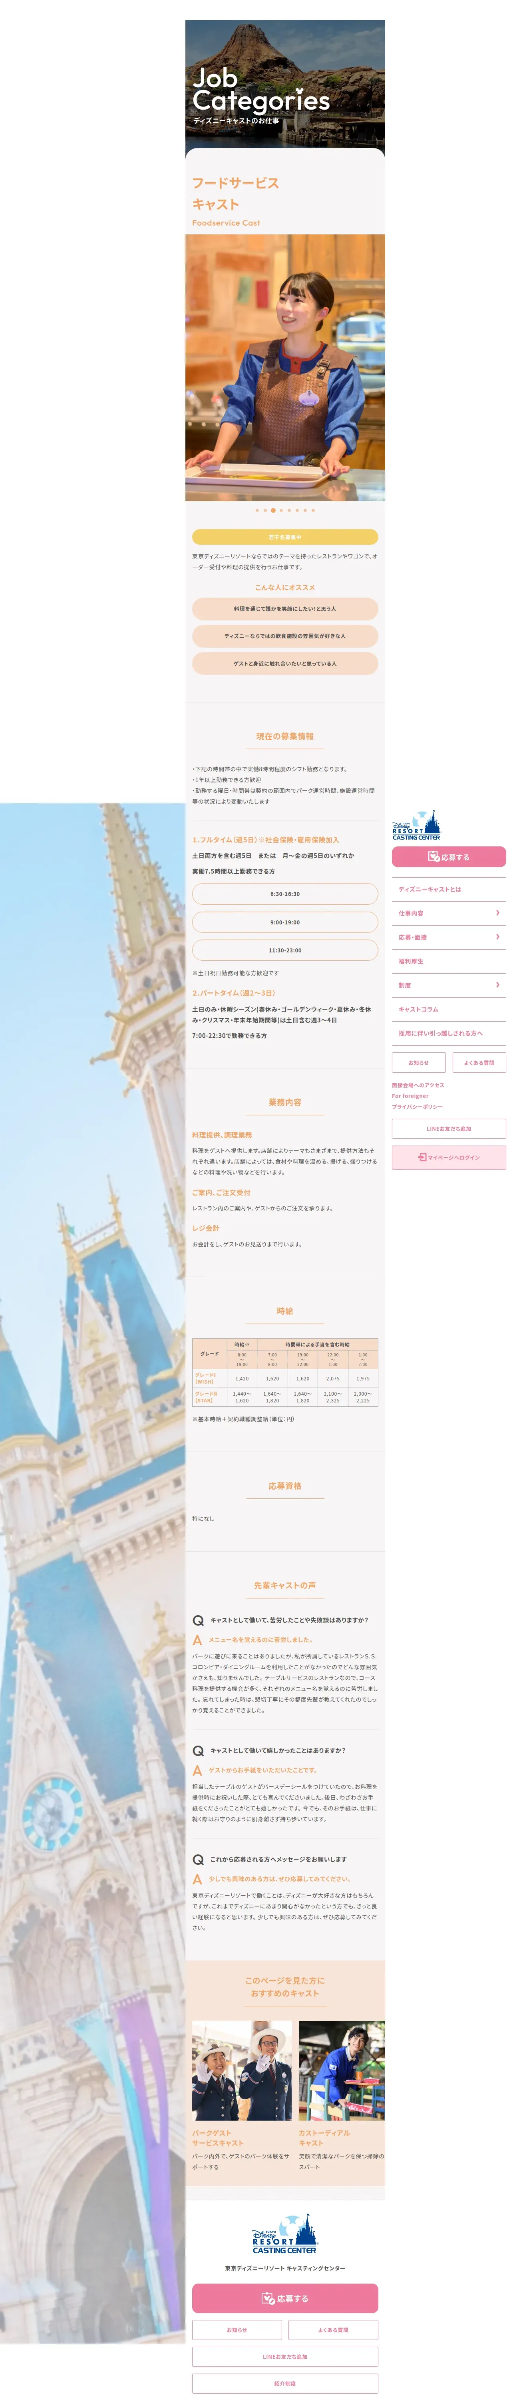Open the カストーディアルキャスト photo card
This screenshot has height=2400, width=513.
point(342,2071)
